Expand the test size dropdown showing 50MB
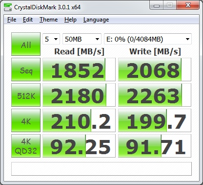Viewport: 203px width, 185px height. 82,39
